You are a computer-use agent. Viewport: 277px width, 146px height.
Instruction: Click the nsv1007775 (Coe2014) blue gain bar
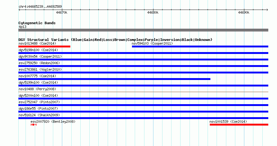pos(114,79)
